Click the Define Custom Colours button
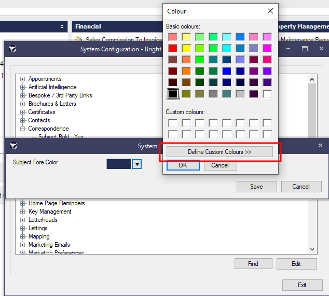Image resolution: width=329 pixels, height=296 pixels. pyautogui.click(x=220, y=152)
